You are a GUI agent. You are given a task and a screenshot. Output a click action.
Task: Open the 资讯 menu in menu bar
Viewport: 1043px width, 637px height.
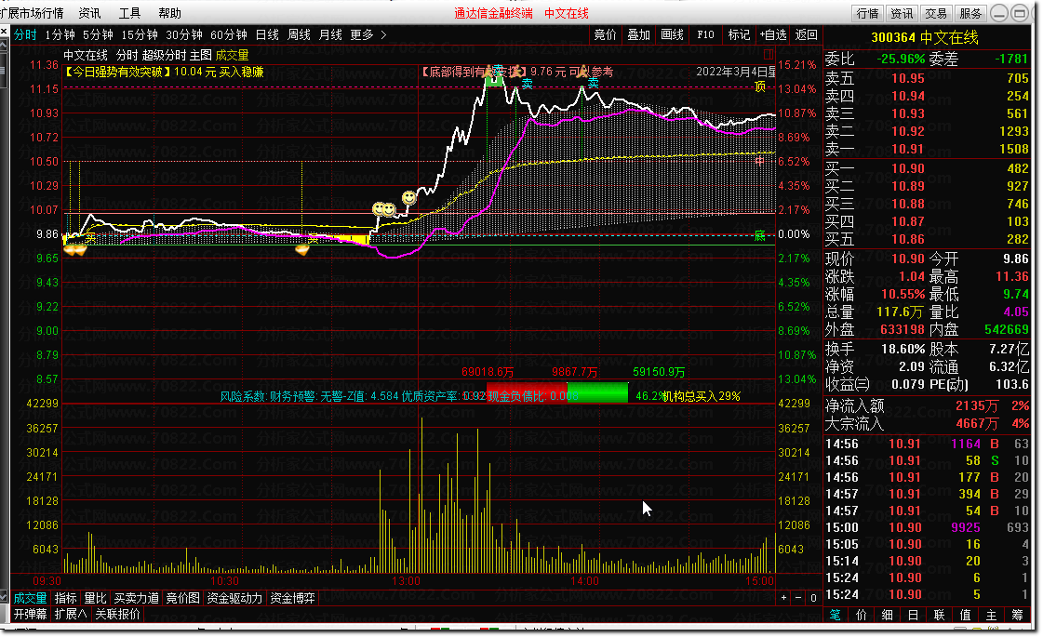click(x=89, y=13)
